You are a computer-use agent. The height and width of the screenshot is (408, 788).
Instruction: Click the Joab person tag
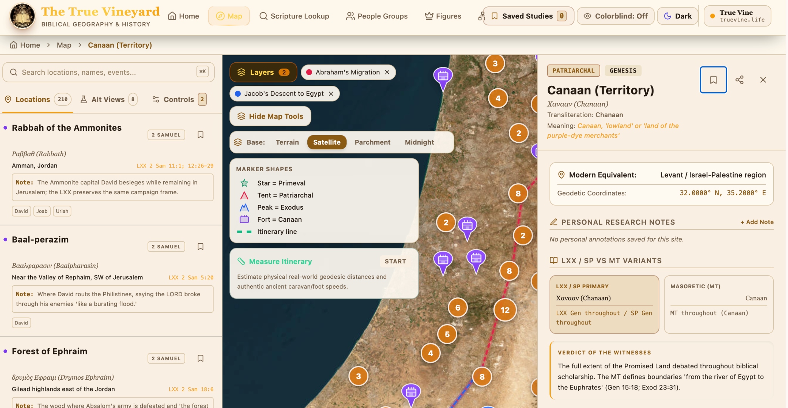coord(42,211)
